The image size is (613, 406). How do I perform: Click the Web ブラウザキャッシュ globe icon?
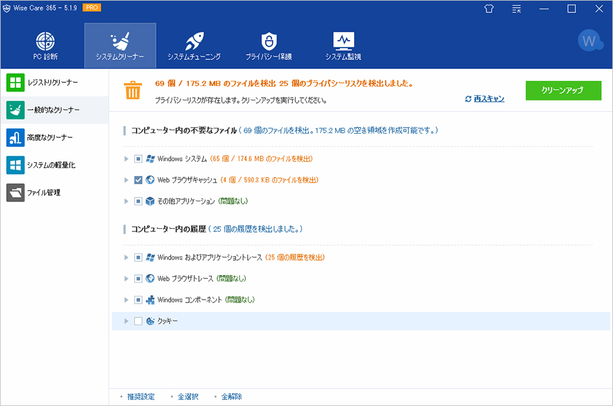coord(150,180)
